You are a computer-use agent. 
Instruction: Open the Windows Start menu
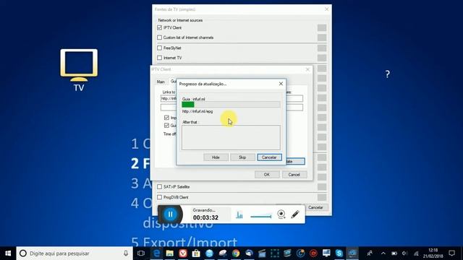8,253
